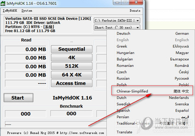Image resolution: width=195 pixels, height=136 pixels.
Task: Click the left 000 benchmark score field
Action: 26,114
